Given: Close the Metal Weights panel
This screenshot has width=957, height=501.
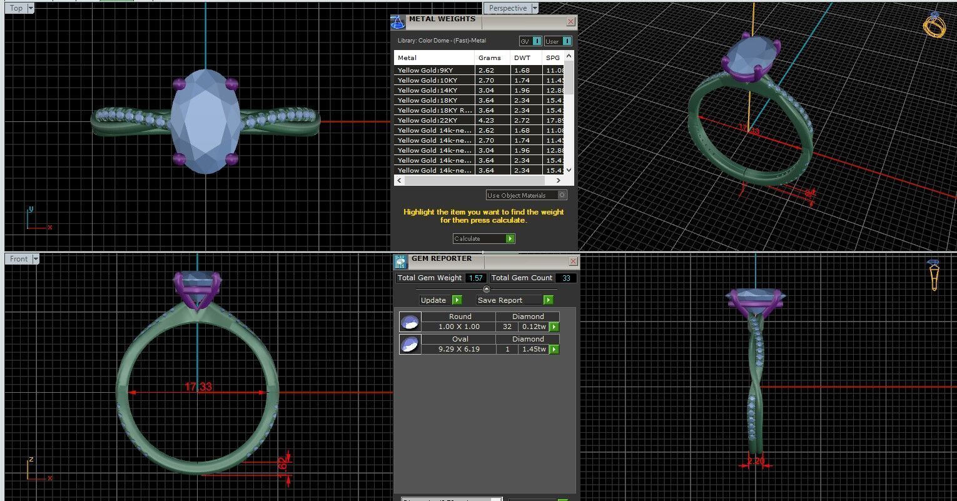Looking at the screenshot, I should click(570, 22).
